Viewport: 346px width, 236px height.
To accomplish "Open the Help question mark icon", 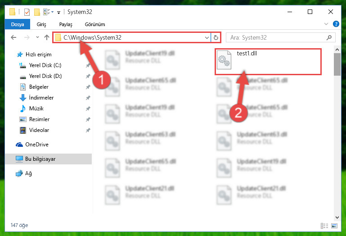I will coord(336,24).
